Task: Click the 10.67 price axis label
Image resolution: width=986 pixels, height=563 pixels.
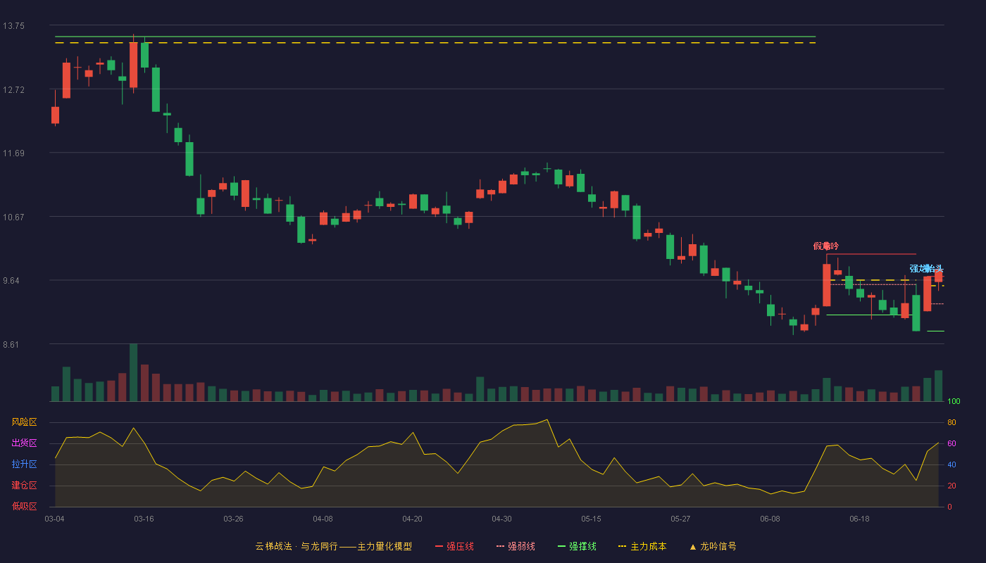Action: coord(13,217)
